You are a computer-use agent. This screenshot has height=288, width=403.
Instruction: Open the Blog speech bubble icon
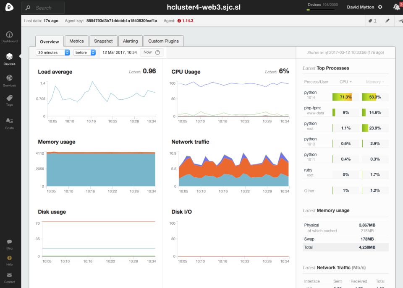point(9,242)
